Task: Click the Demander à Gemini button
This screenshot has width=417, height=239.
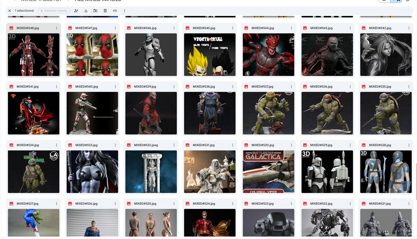Action: (54, 11)
